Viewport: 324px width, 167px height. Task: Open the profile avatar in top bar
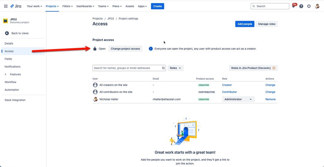click(x=317, y=6)
